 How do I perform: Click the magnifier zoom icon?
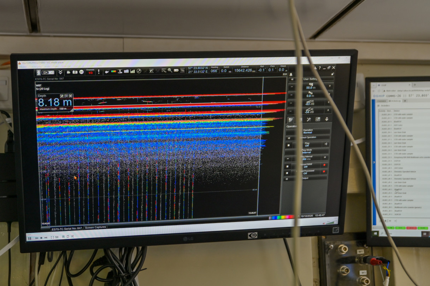[x=170, y=70]
